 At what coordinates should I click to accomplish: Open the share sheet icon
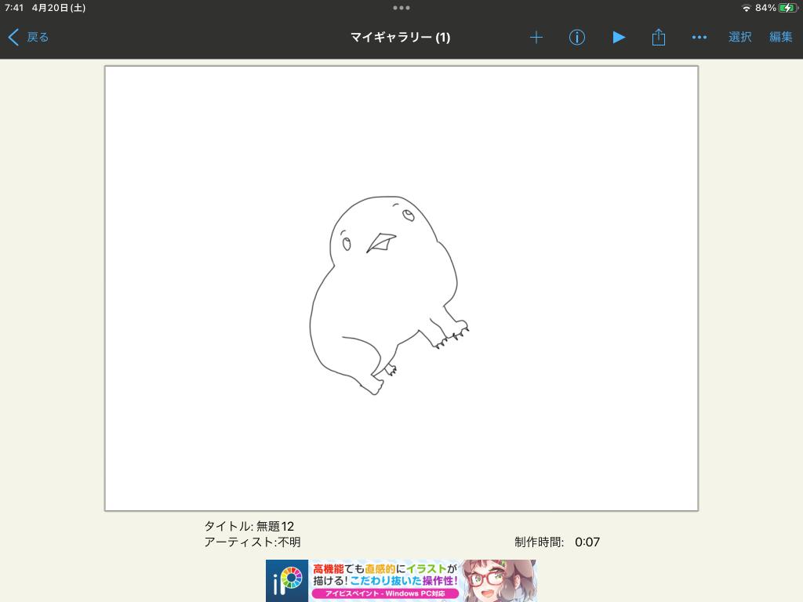pos(659,37)
